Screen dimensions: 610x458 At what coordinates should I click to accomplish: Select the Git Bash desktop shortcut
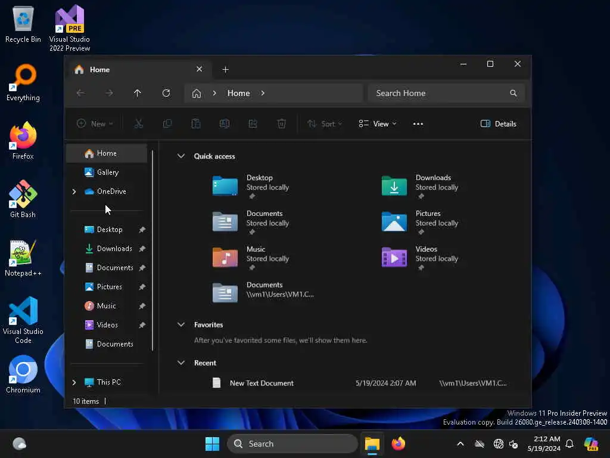click(x=23, y=199)
